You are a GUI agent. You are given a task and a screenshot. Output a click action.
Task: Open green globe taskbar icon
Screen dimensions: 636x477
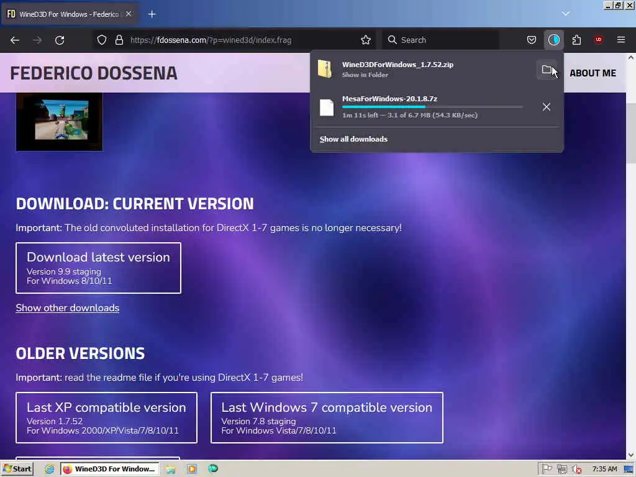213,469
